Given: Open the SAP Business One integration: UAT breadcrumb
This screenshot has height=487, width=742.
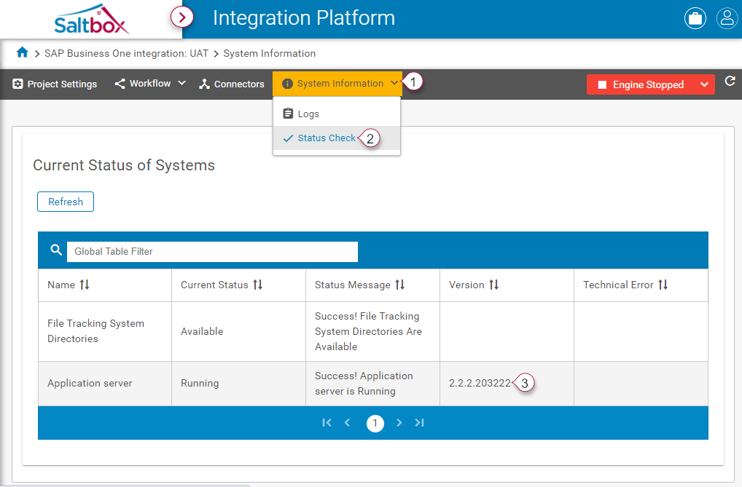Looking at the screenshot, I should click(x=126, y=53).
